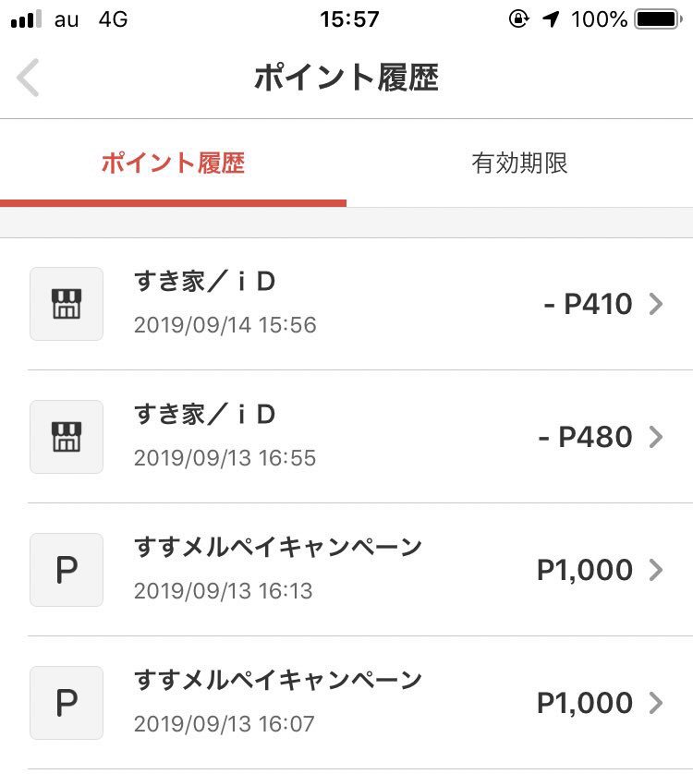Expand details chevron beside - P410
The height and width of the screenshot is (774, 693).
[656, 304]
